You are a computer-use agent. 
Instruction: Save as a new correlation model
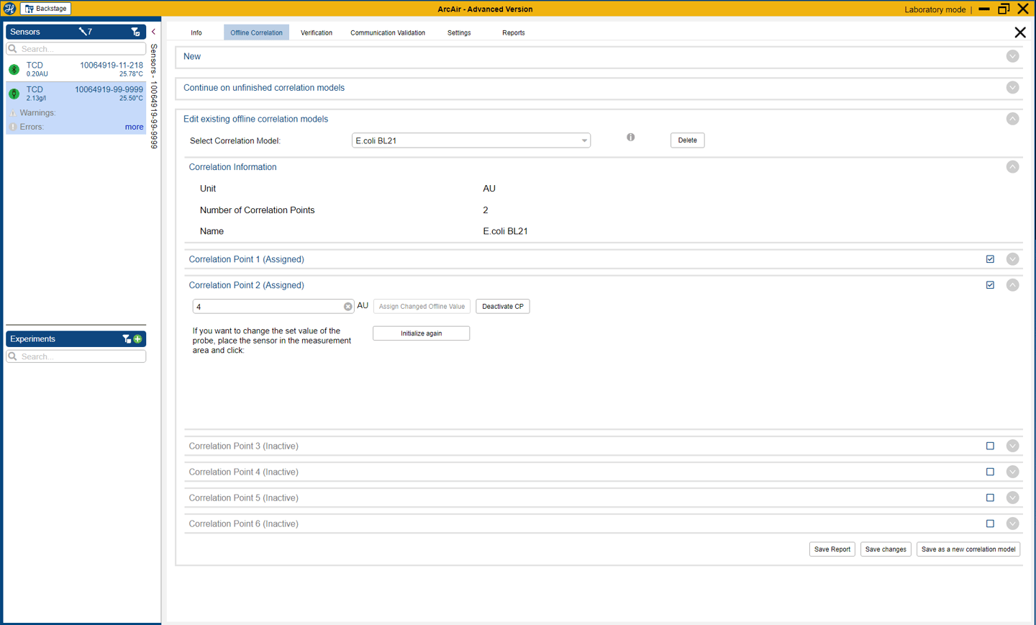[968, 549]
